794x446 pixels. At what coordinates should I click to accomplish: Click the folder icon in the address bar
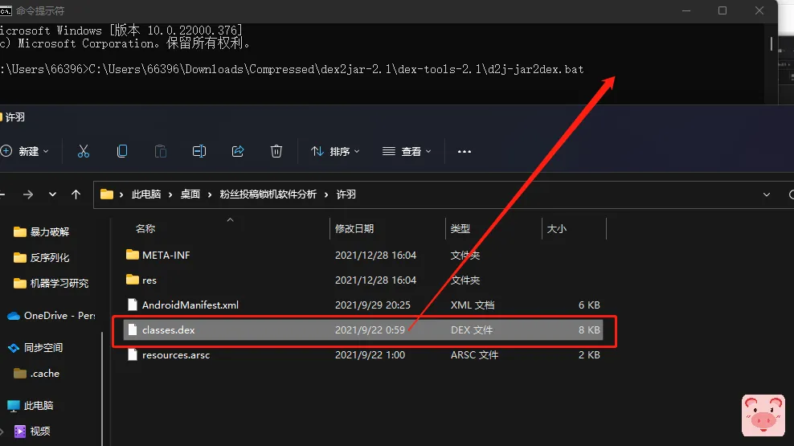(107, 194)
